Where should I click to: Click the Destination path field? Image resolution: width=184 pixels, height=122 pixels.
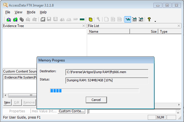107,72
